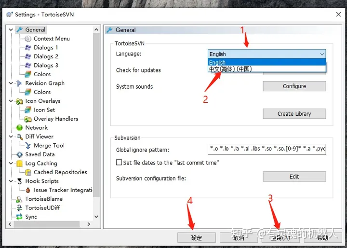The width and height of the screenshot is (347, 248).
Task: Click the Configure system sounds button
Action: pos(294,86)
